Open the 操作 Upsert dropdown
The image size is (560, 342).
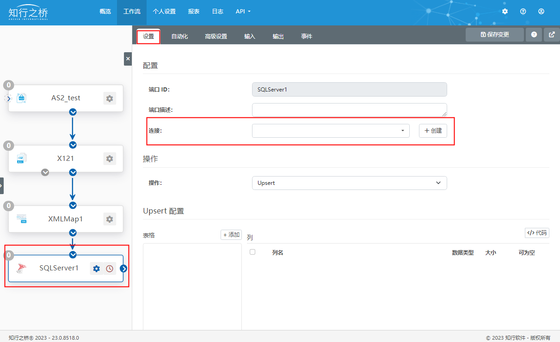pyautogui.click(x=349, y=183)
